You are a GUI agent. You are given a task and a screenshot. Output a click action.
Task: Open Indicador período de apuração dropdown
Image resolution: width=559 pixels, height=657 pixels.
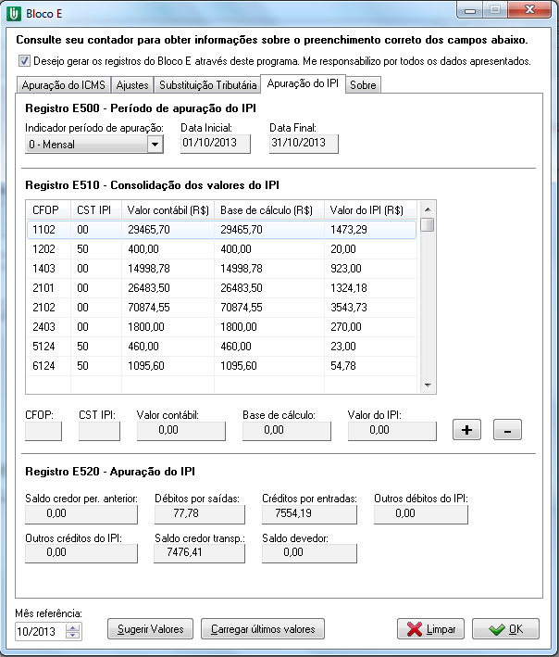point(155,144)
